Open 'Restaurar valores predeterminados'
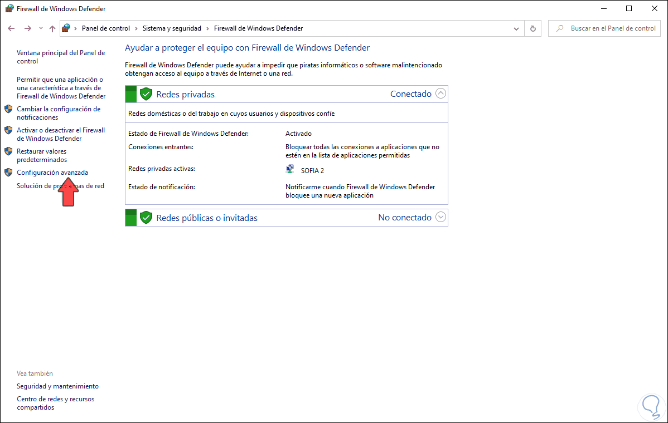 coord(42,156)
